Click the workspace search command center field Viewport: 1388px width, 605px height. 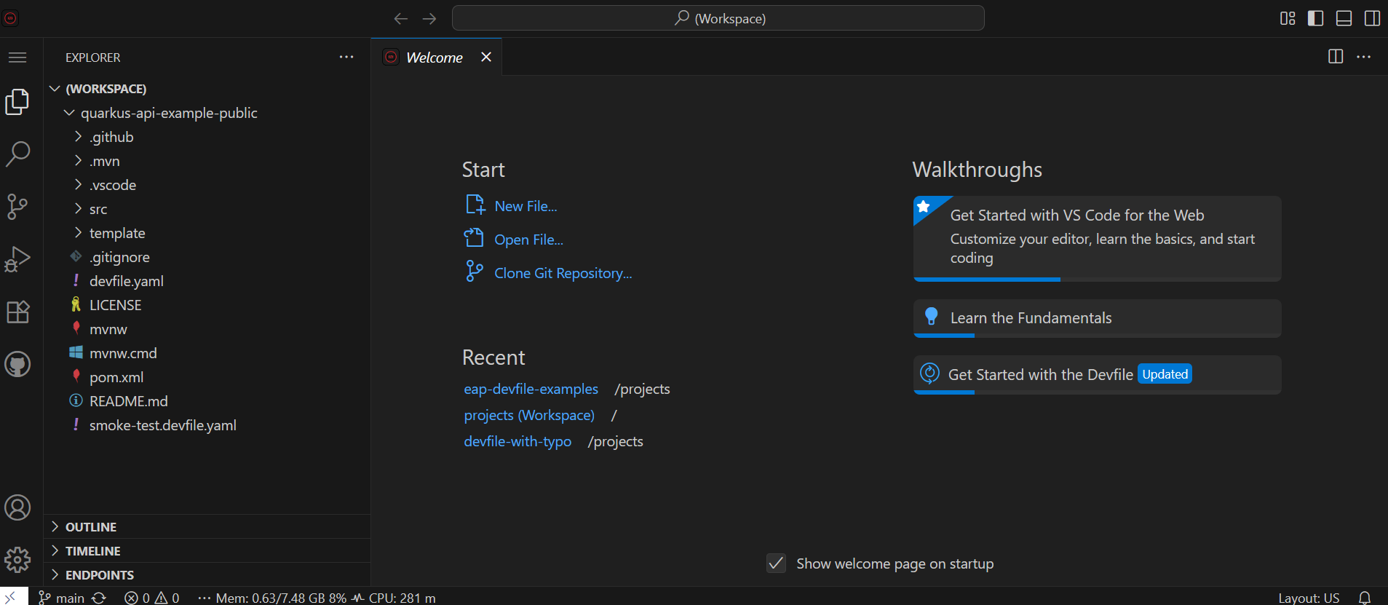(x=718, y=18)
